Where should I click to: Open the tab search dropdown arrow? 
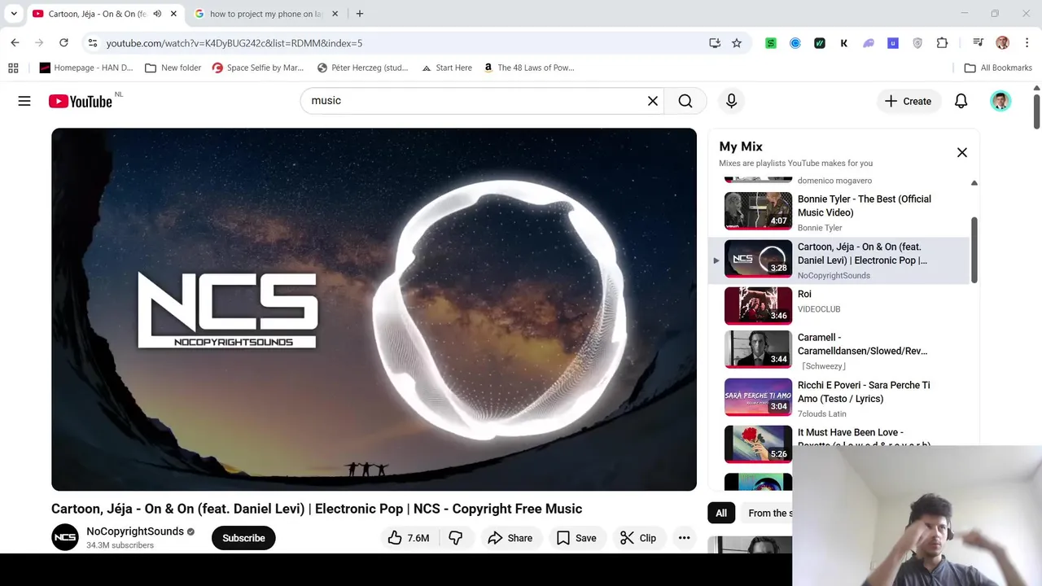(14, 14)
